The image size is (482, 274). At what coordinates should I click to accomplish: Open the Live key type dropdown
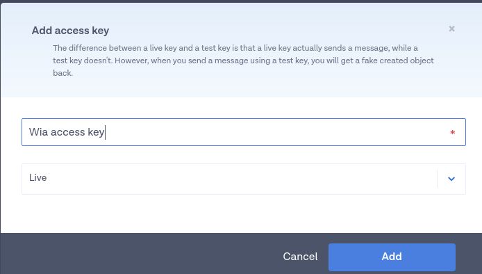(x=244, y=179)
